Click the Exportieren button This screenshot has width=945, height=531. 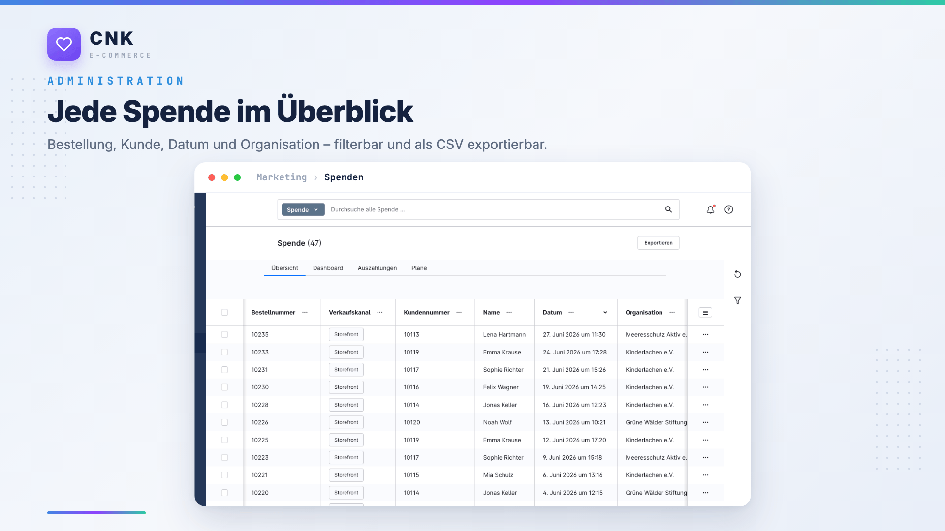658,243
